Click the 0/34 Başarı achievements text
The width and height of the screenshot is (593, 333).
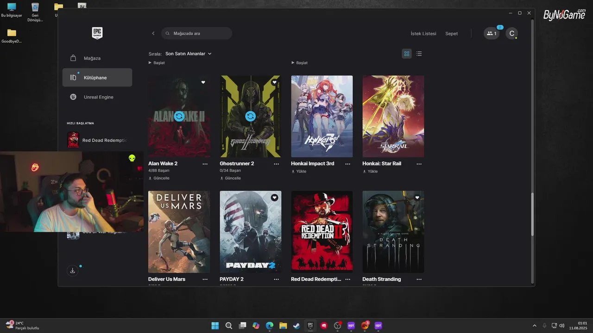pos(230,171)
